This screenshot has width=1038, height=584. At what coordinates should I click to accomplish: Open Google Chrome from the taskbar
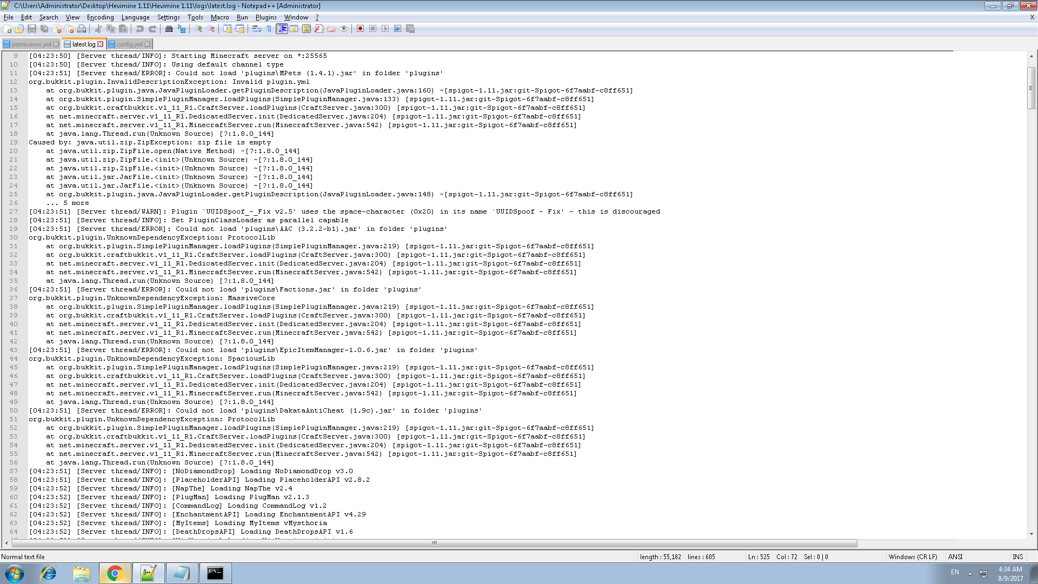115,573
